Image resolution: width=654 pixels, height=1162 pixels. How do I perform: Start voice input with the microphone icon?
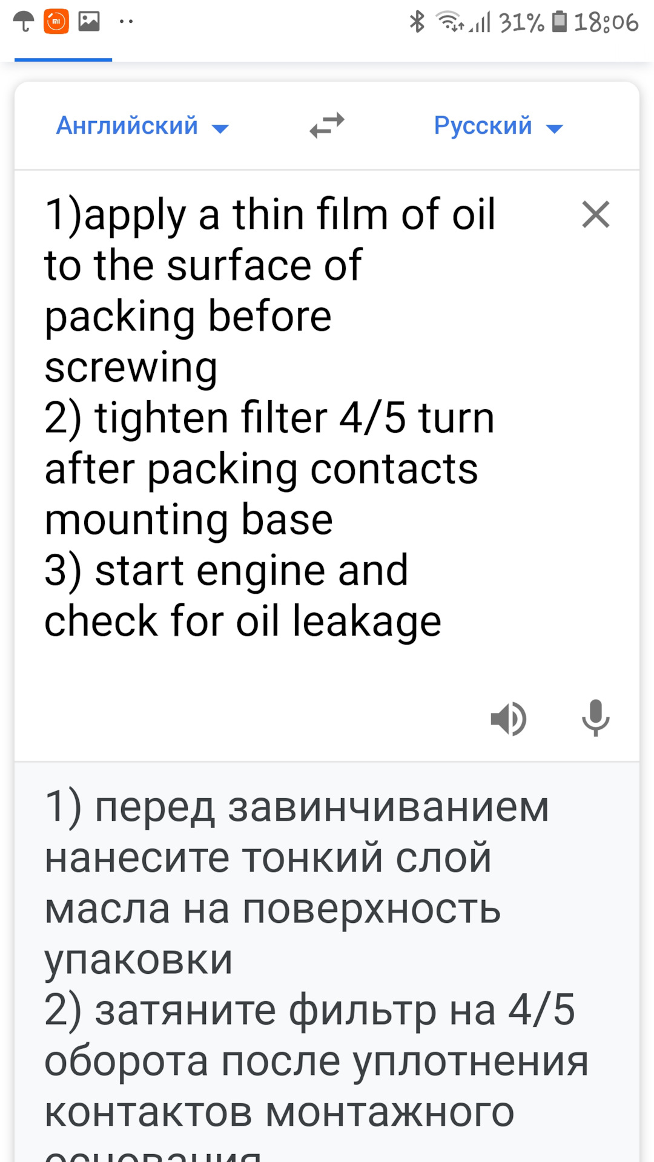pyautogui.click(x=595, y=718)
